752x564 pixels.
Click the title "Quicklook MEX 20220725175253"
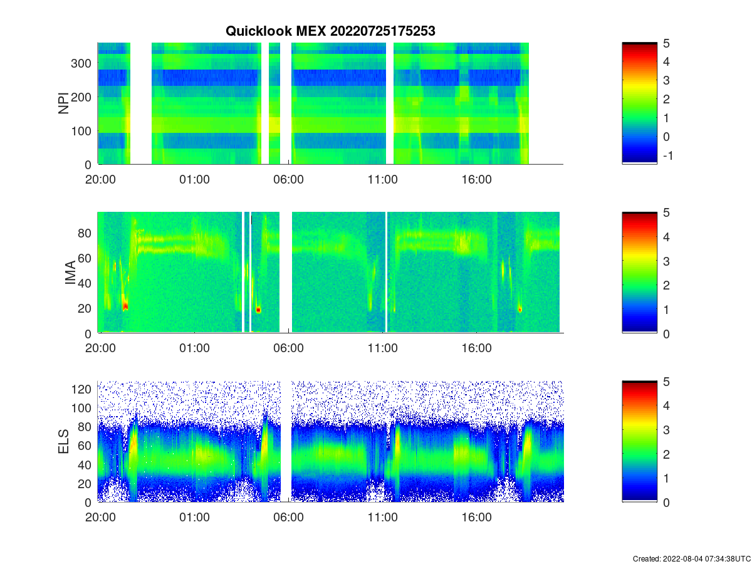point(330,31)
